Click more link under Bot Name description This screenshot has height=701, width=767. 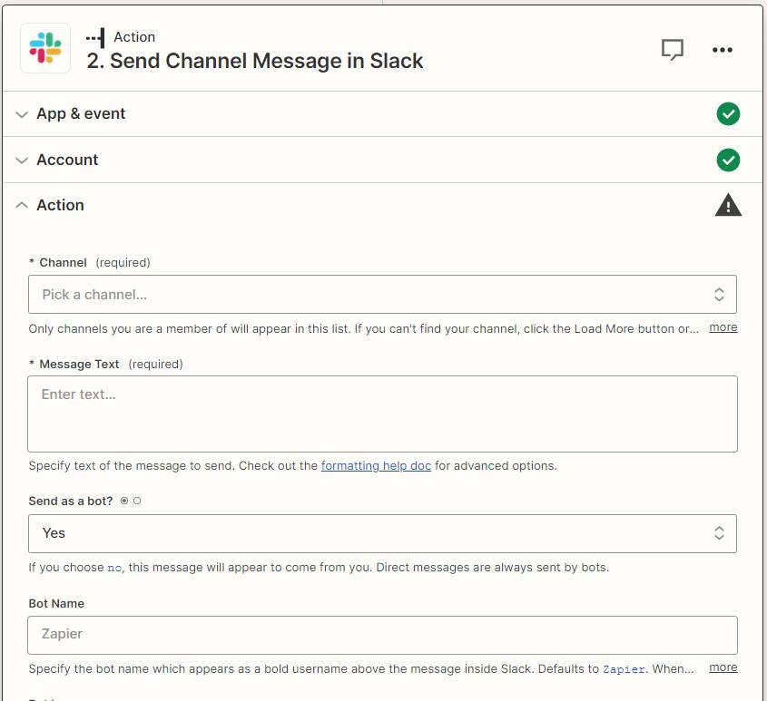pyautogui.click(x=723, y=667)
